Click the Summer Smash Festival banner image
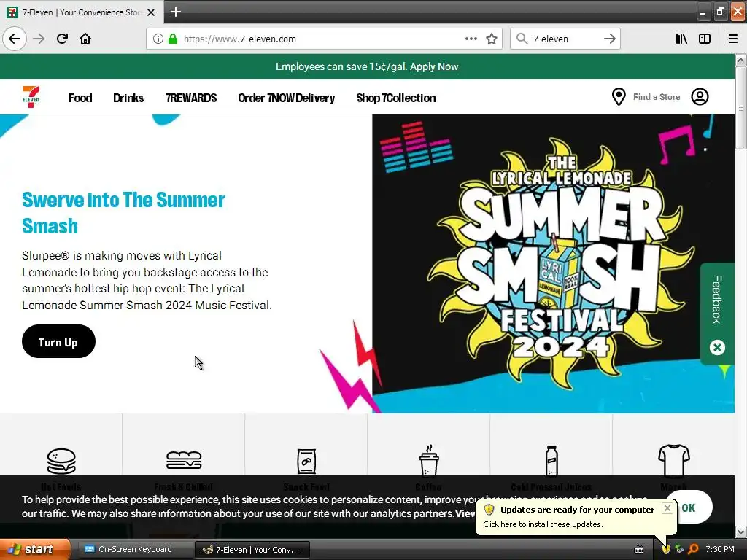 click(x=553, y=263)
